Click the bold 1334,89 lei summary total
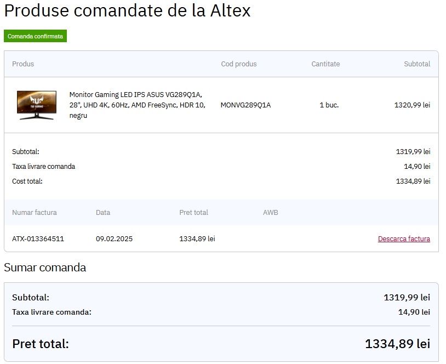The width and height of the screenshot is (446, 364). [x=397, y=344]
